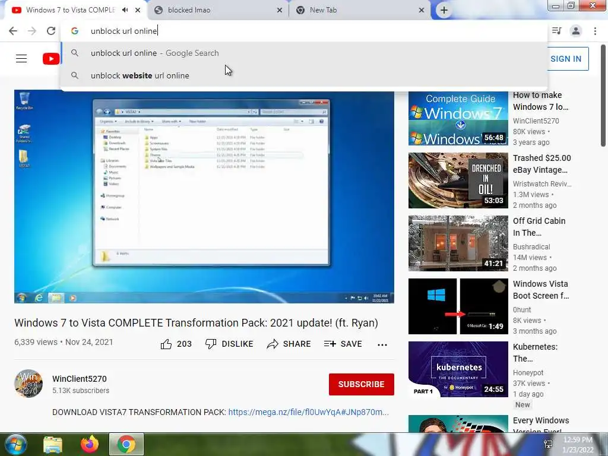Open the Chrome three-dot menu
608x456 pixels.
595,31
